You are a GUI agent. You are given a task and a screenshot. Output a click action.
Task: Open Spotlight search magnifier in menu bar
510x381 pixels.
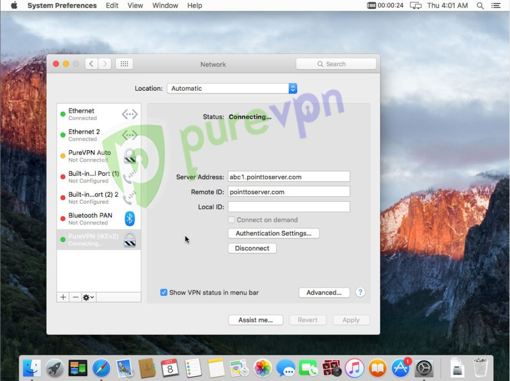pos(480,6)
